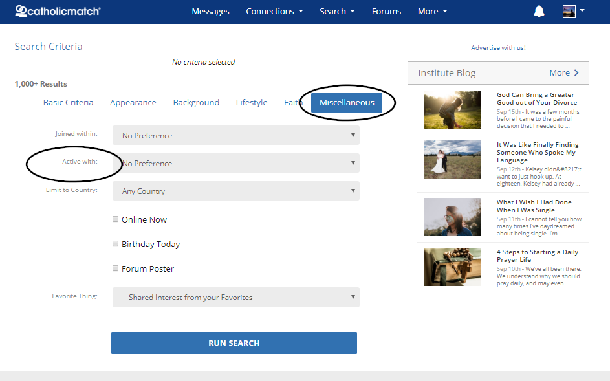Open the rosary prayer article thumbnail

coord(452,267)
